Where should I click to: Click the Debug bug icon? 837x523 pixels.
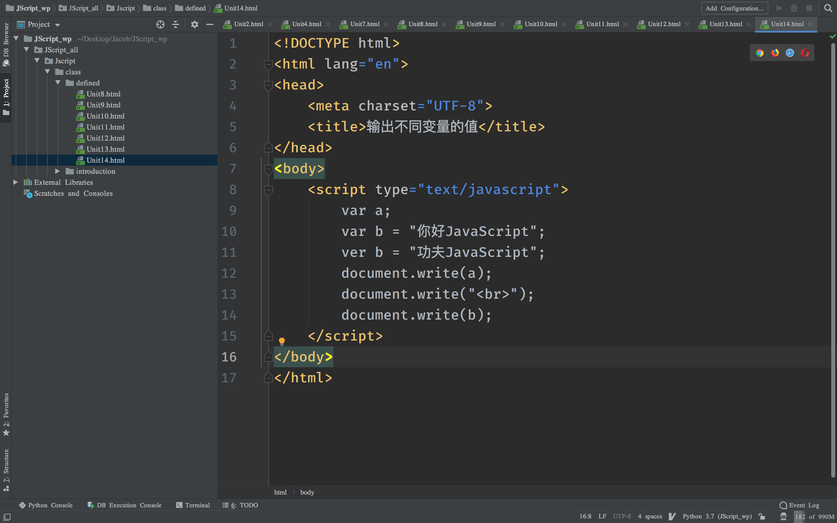coord(794,8)
